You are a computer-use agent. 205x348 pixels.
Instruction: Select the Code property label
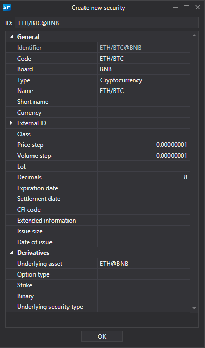[24, 59]
